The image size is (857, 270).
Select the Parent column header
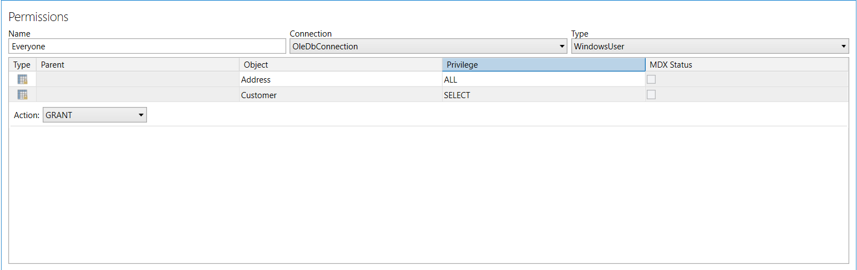point(137,65)
